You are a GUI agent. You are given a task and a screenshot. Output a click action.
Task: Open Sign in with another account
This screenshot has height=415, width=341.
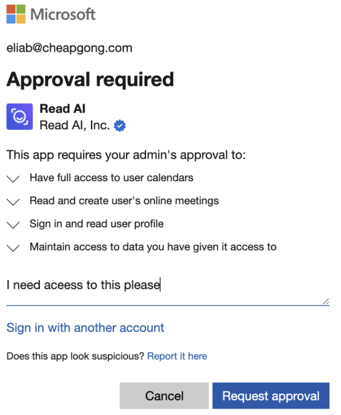[x=85, y=328]
